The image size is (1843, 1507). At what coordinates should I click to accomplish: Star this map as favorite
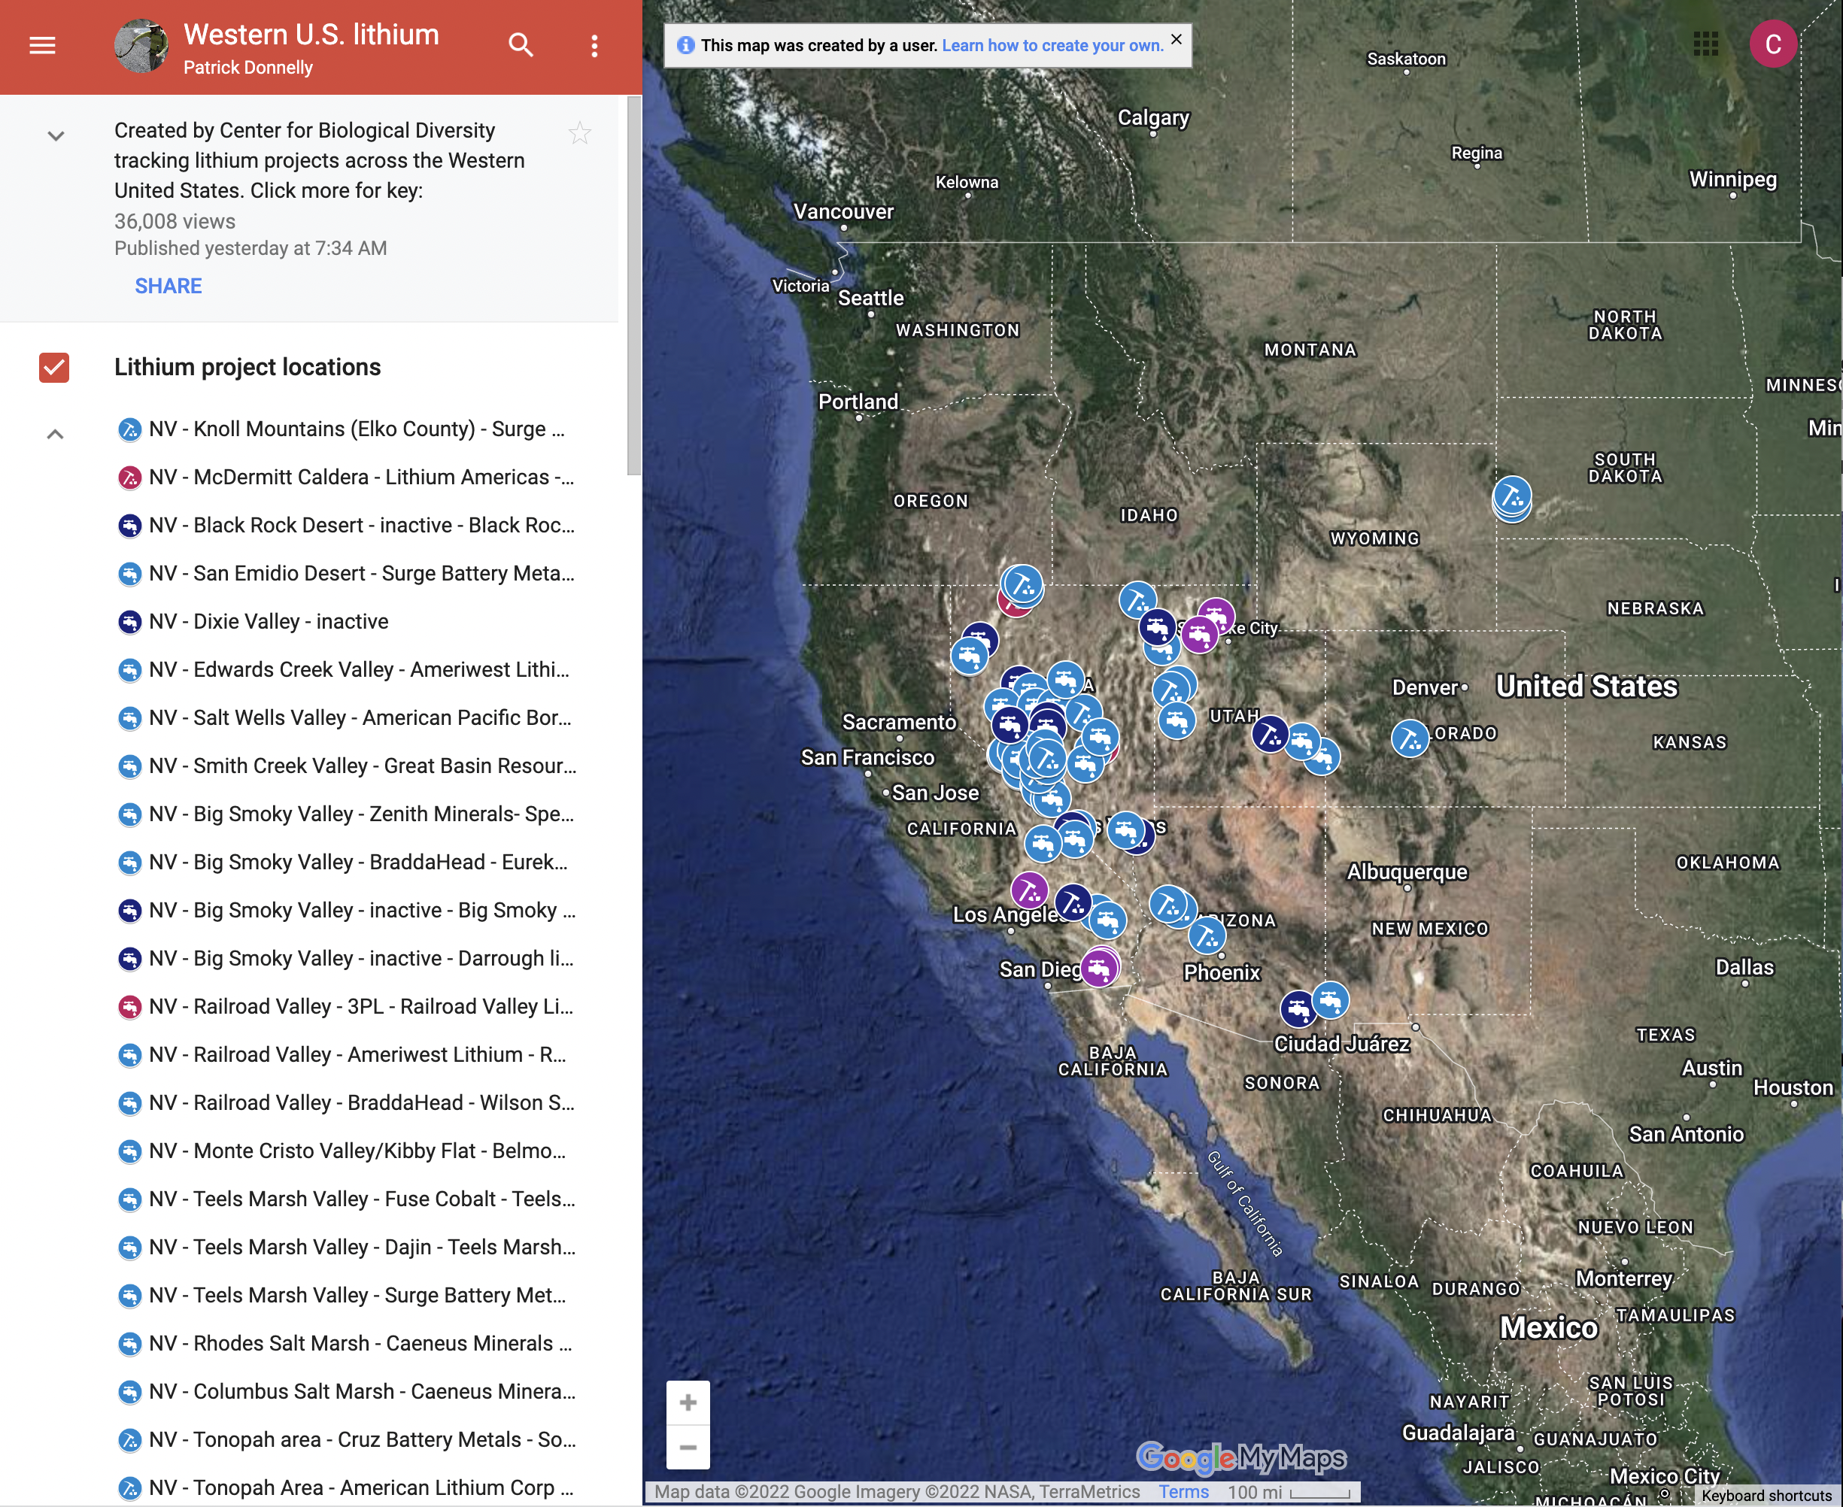(579, 134)
